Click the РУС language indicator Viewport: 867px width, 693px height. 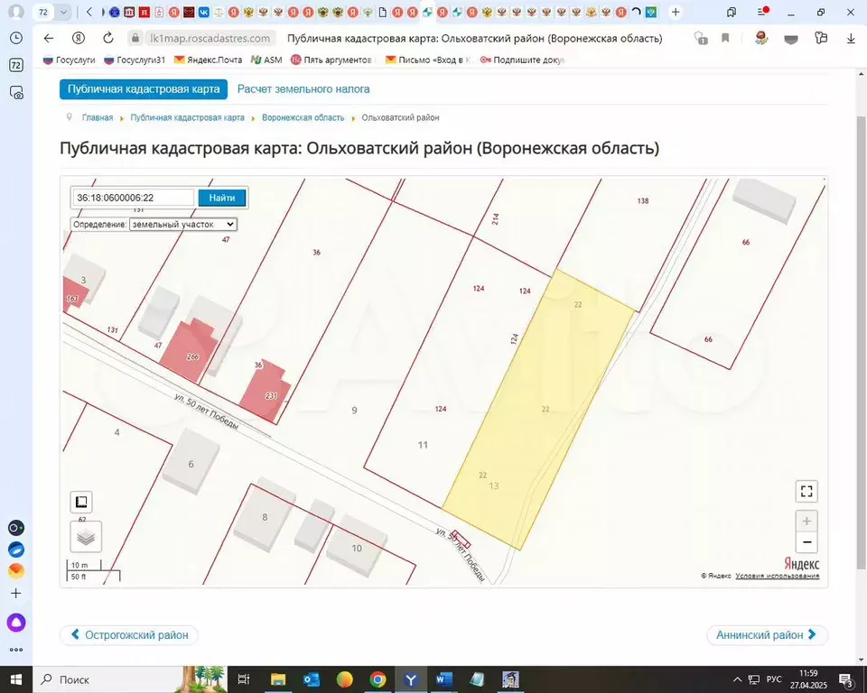click(774, 679)
